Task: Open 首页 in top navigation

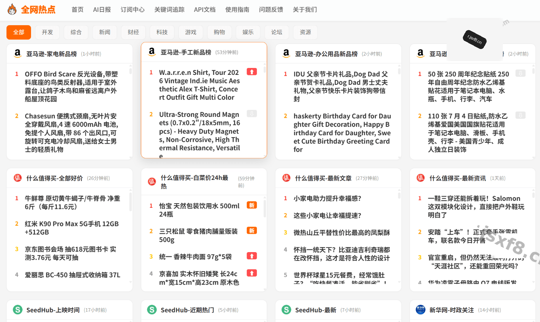Action: click(78, 10)
